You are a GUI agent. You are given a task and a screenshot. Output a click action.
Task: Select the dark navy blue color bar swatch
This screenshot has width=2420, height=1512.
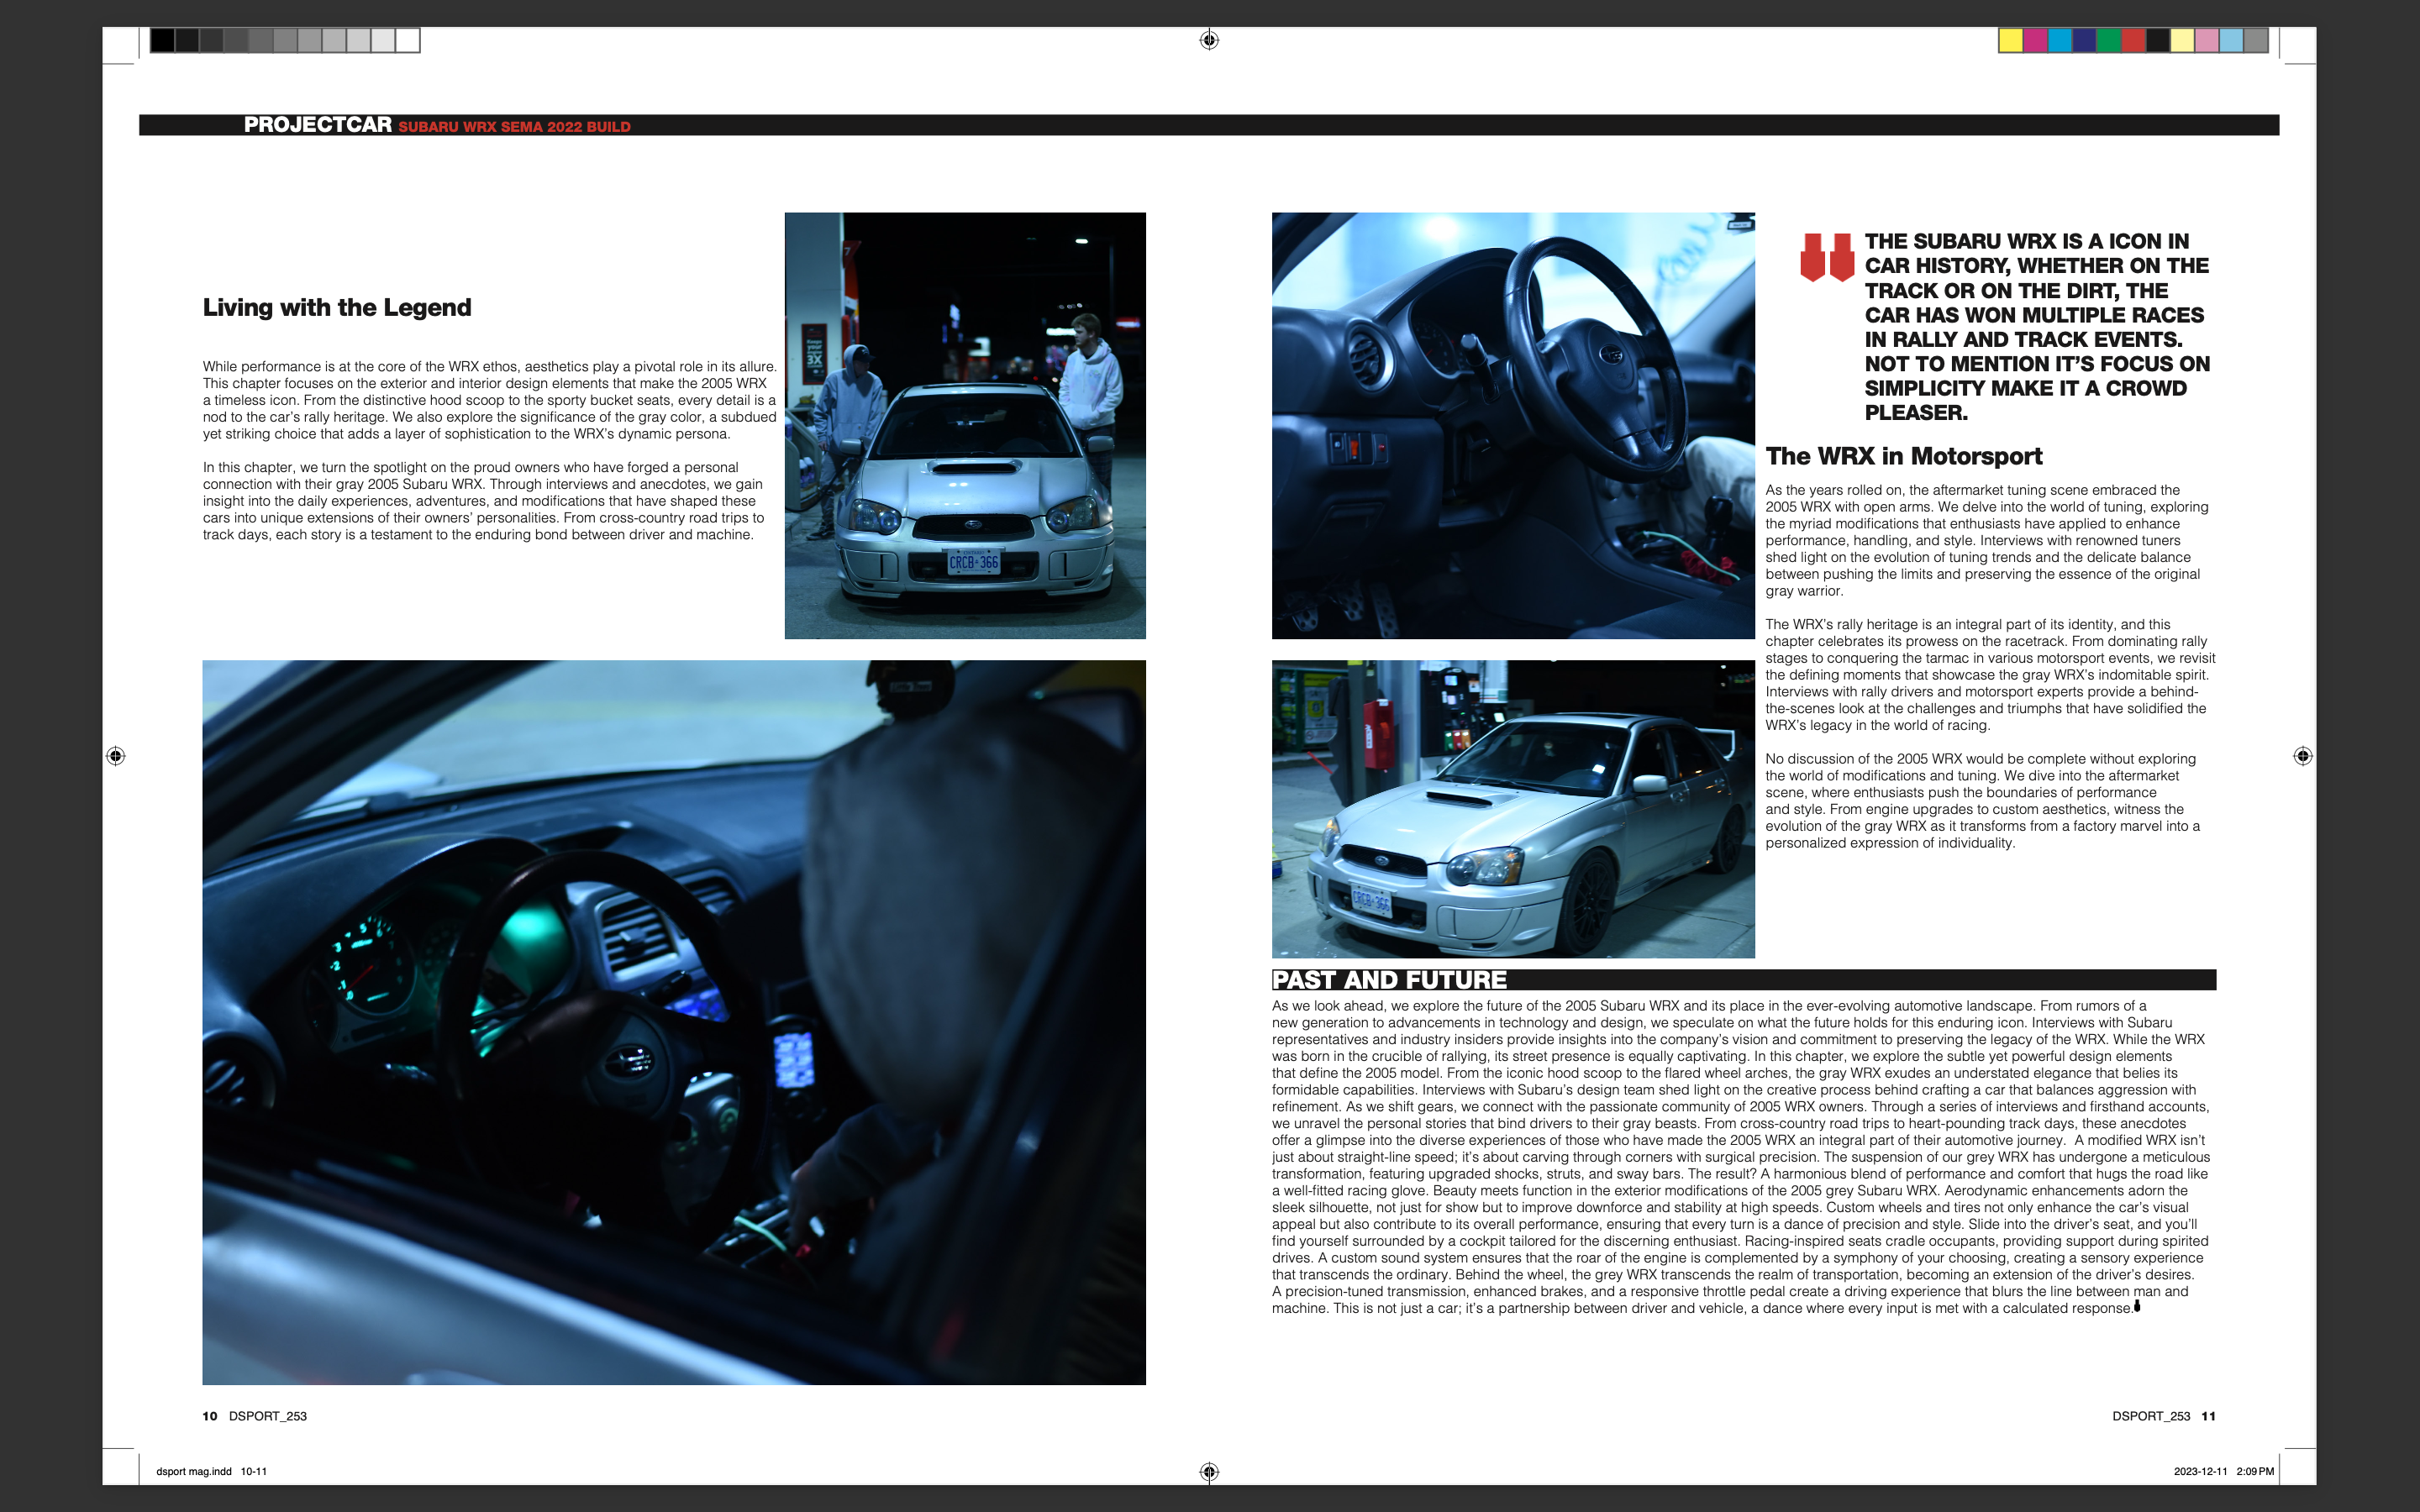(x=2084, y=41)
